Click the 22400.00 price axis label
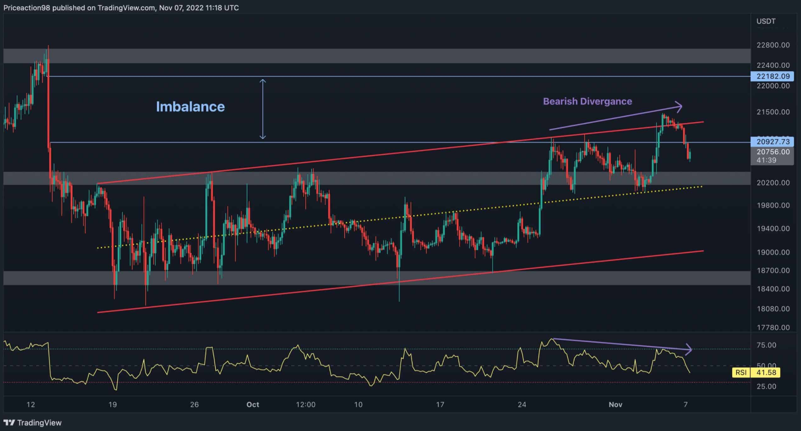 click(x=773, y=64)
